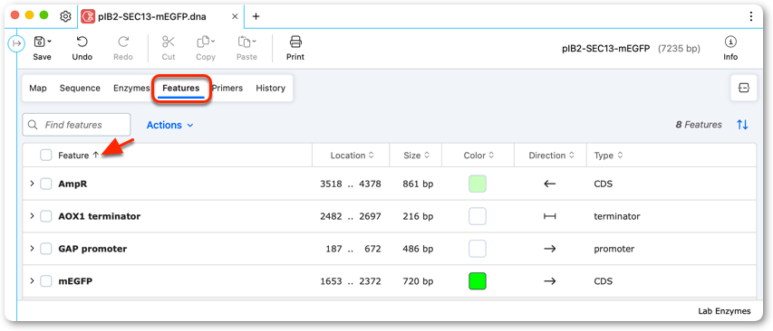This screenshot has width=773, height=331.
Task: Toggle the side panel arrow icon
Action: [x=16, y=43]
